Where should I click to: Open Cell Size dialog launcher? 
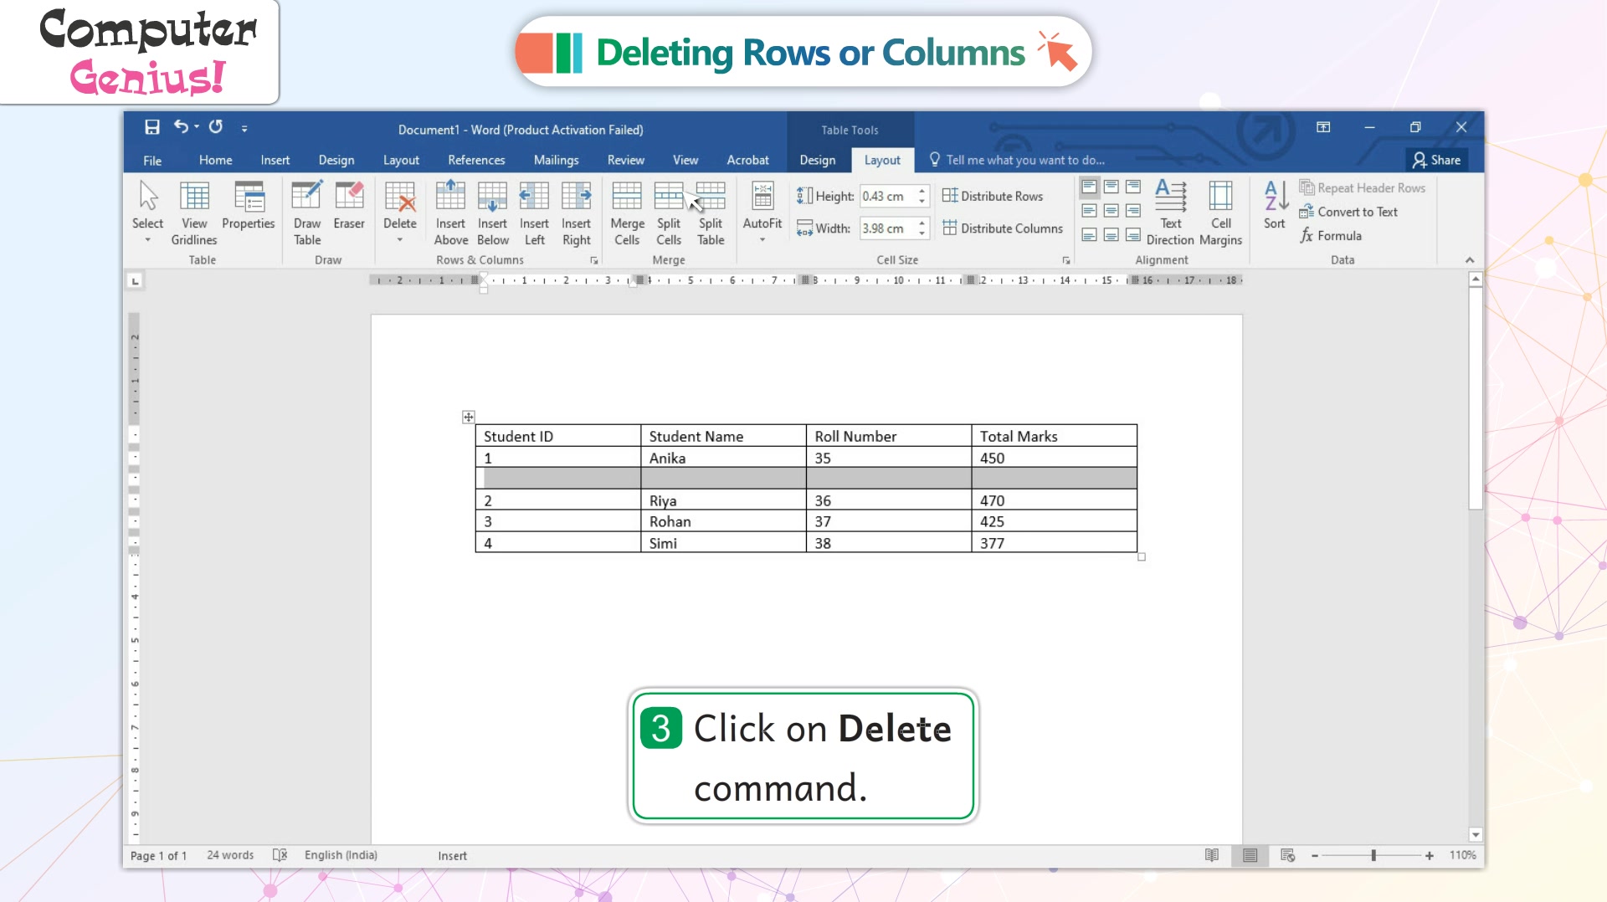pos(1066,260)
